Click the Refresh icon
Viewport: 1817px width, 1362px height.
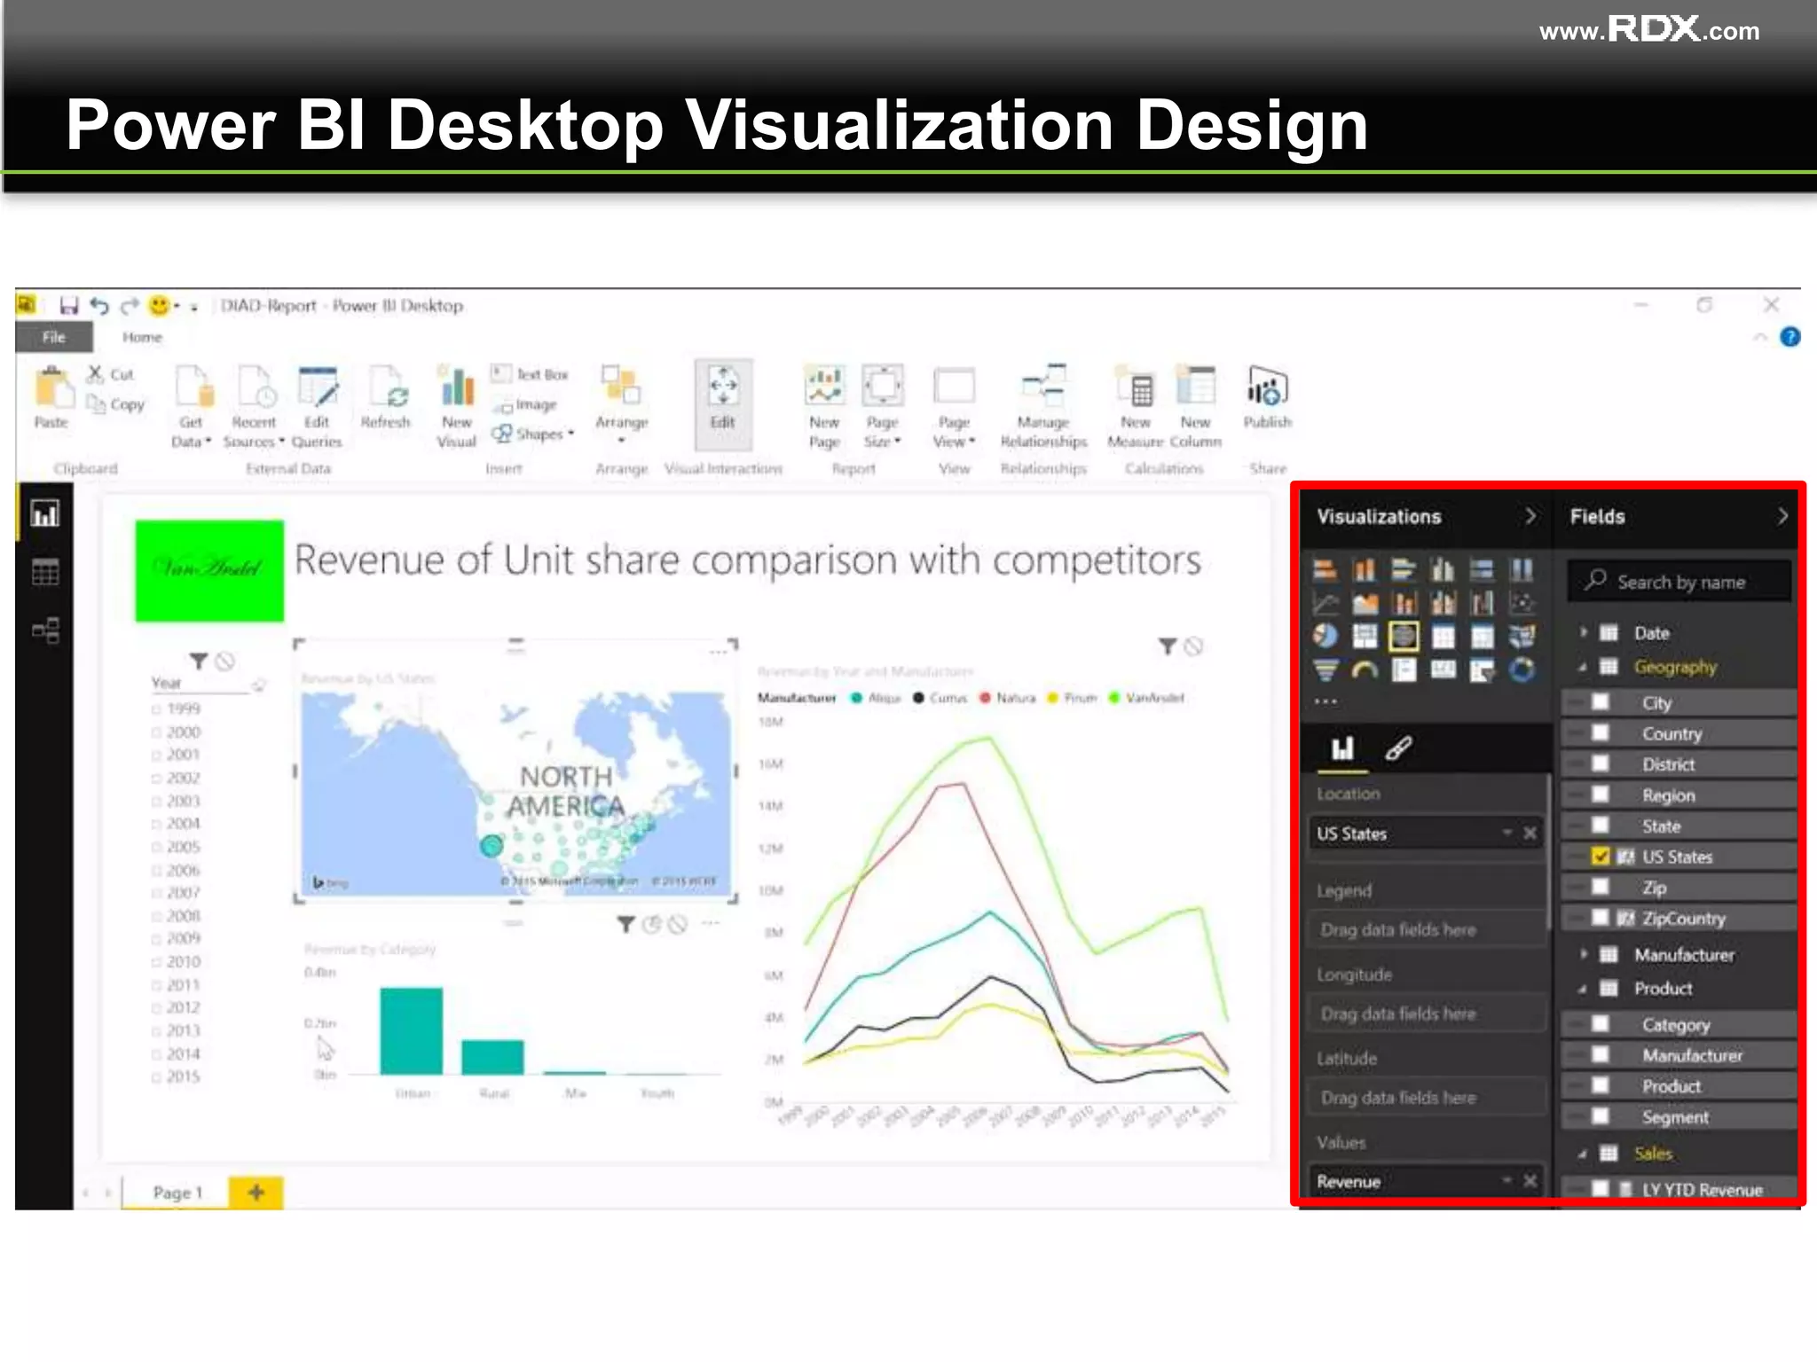[388, 387]
